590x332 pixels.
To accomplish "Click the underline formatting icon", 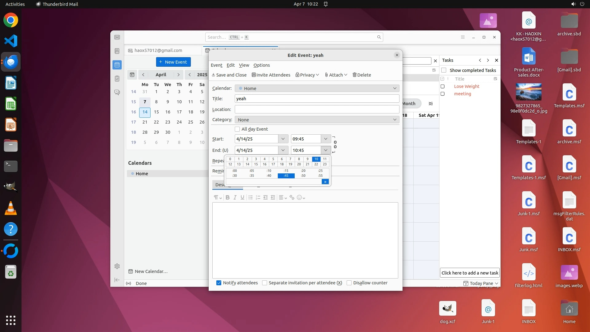I will tap(242, 198).
